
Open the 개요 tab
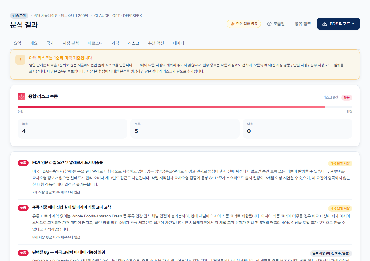point(34,43)
